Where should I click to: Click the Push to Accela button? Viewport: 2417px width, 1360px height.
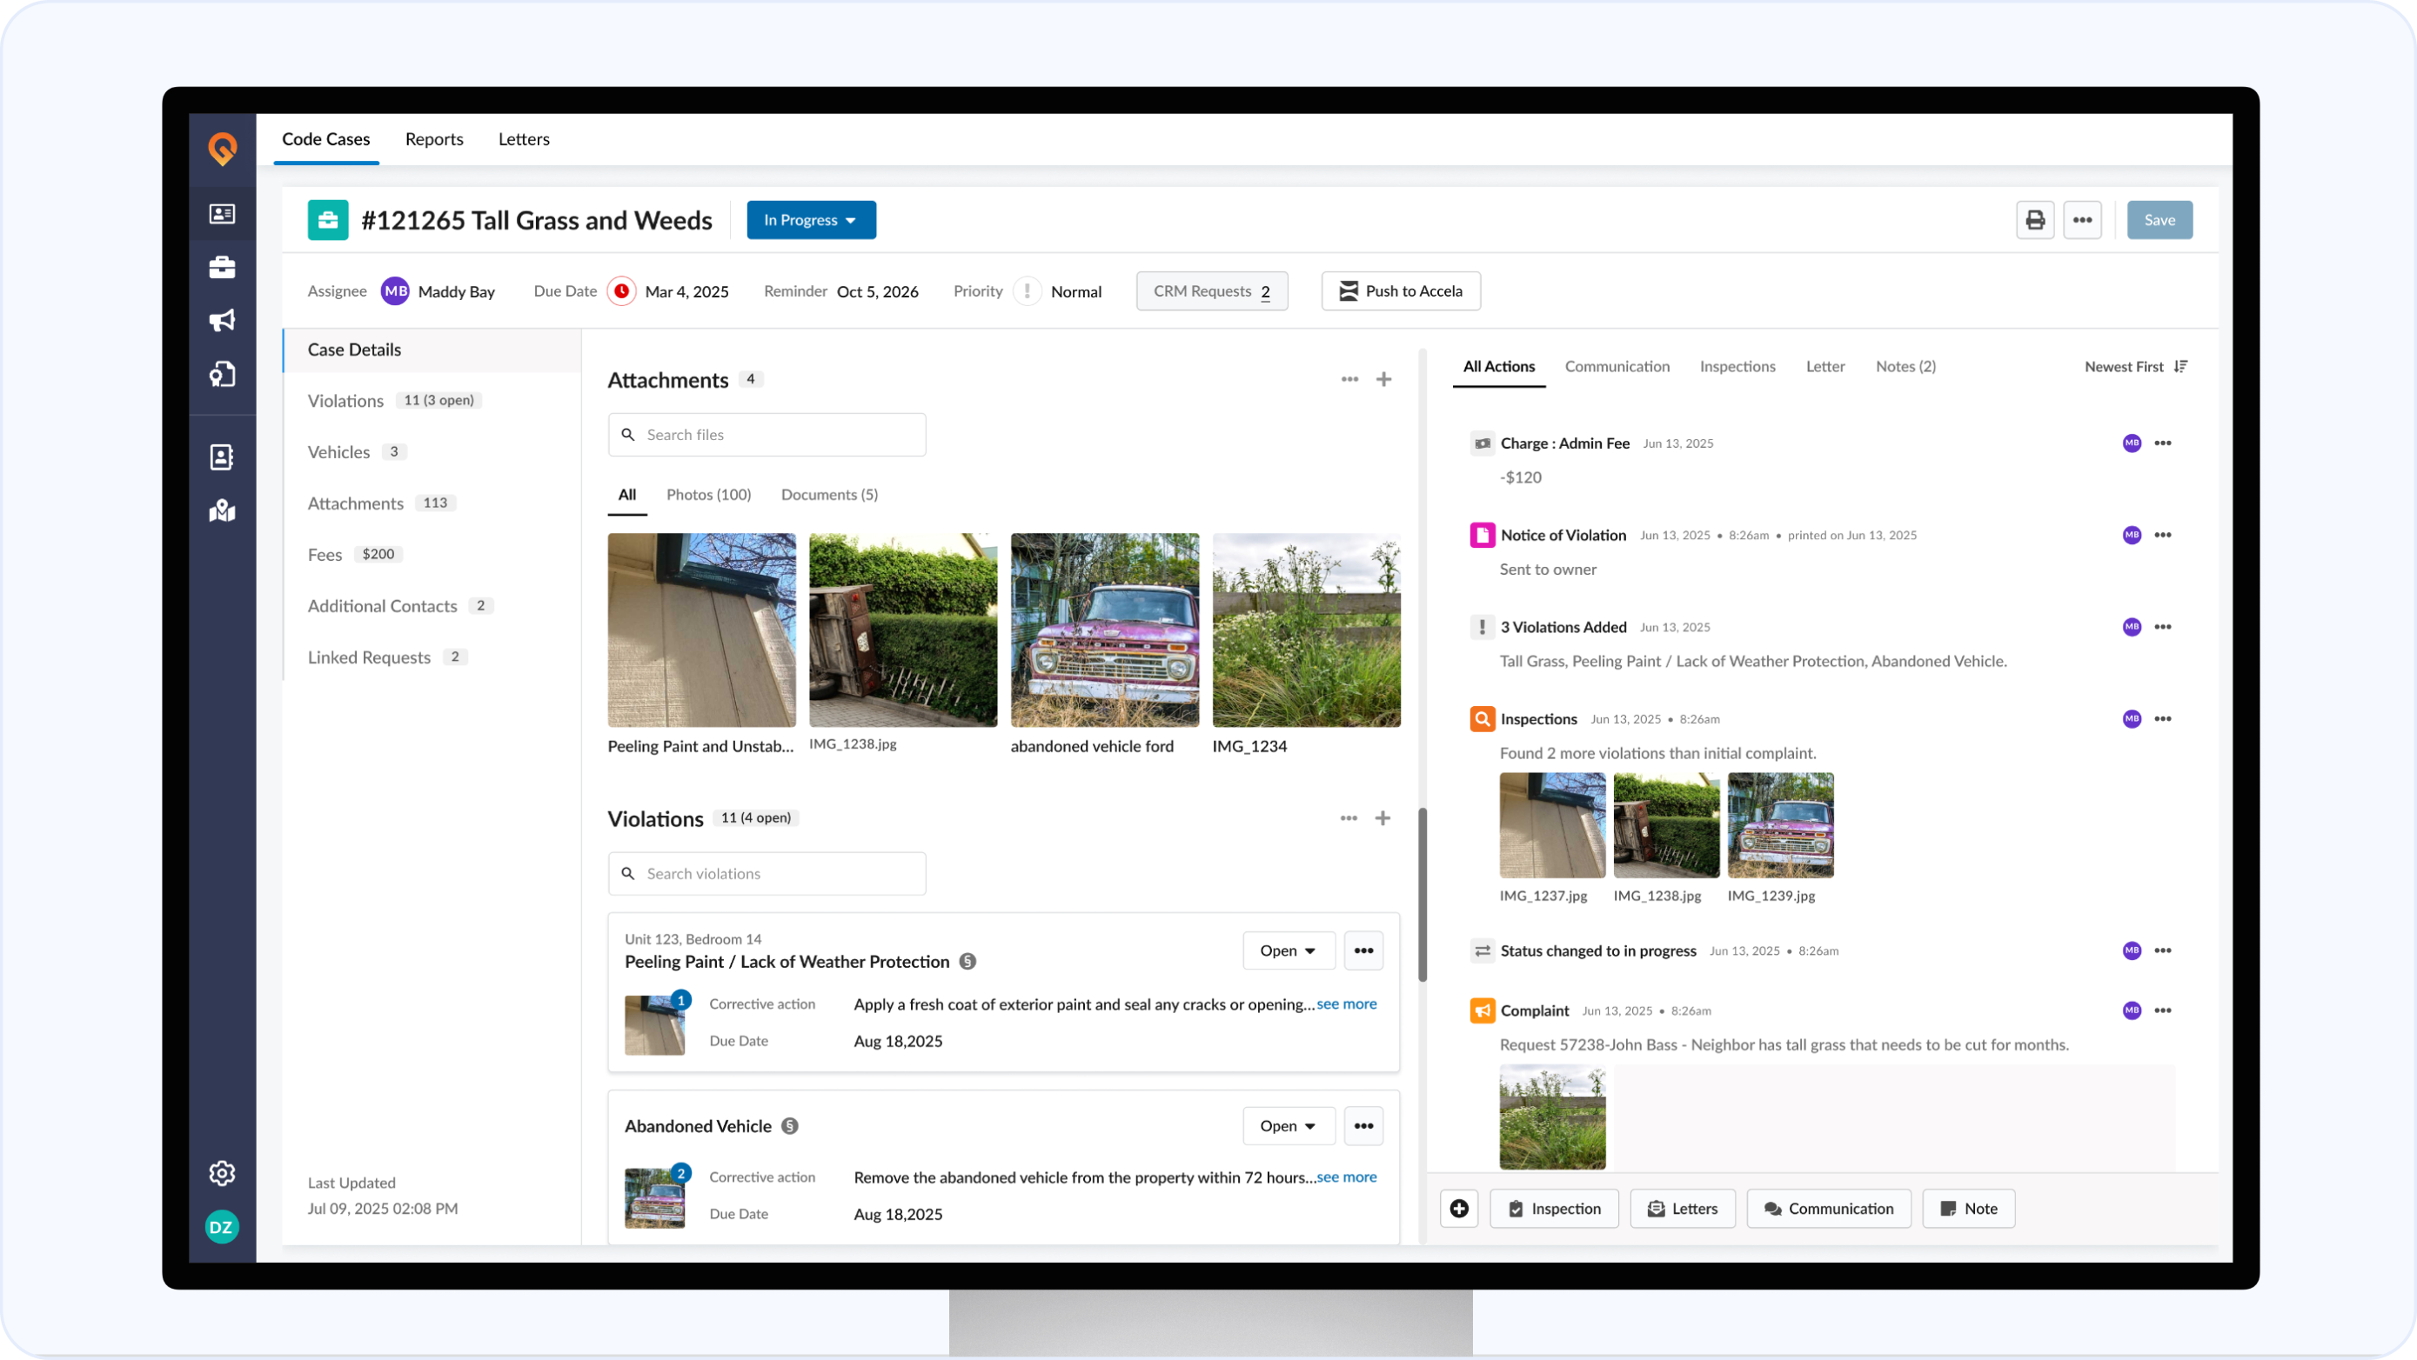coord(1400,290)
